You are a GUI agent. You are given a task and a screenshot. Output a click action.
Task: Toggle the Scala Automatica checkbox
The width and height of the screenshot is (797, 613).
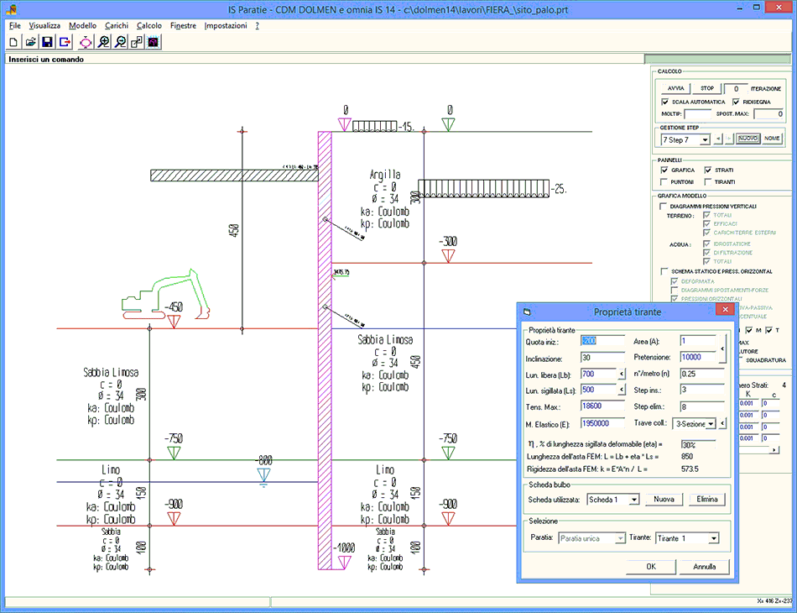coord(665,102)
